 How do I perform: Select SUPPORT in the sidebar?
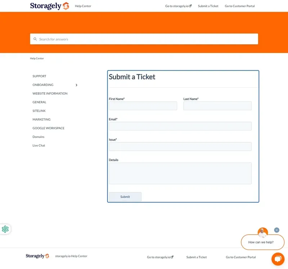[39, 76]
